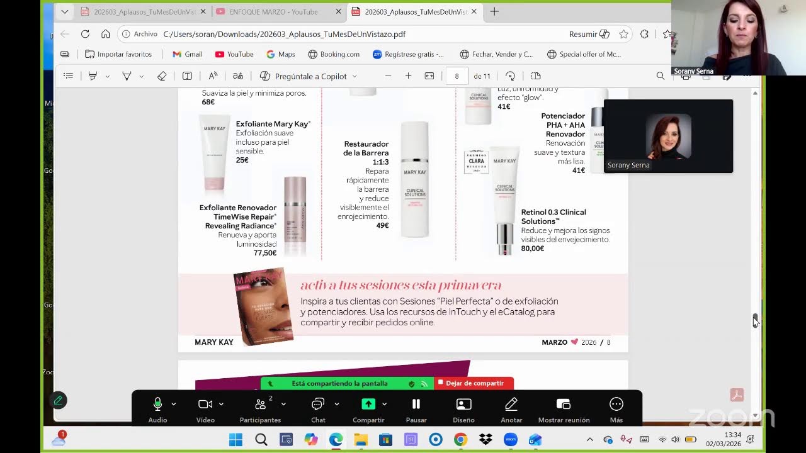The width and height of the screenshot is (806, 453).
Task: Open YouTube bookmark
Action: tap(234, 54)
